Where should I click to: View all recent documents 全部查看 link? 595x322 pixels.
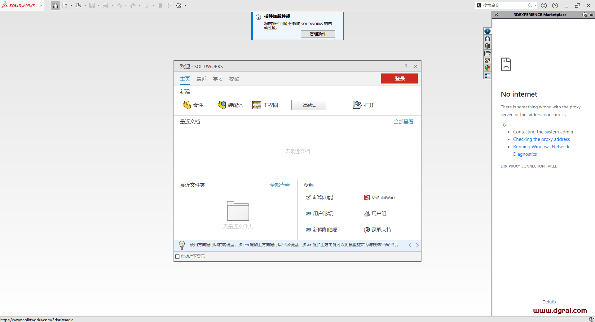[403, 122]
